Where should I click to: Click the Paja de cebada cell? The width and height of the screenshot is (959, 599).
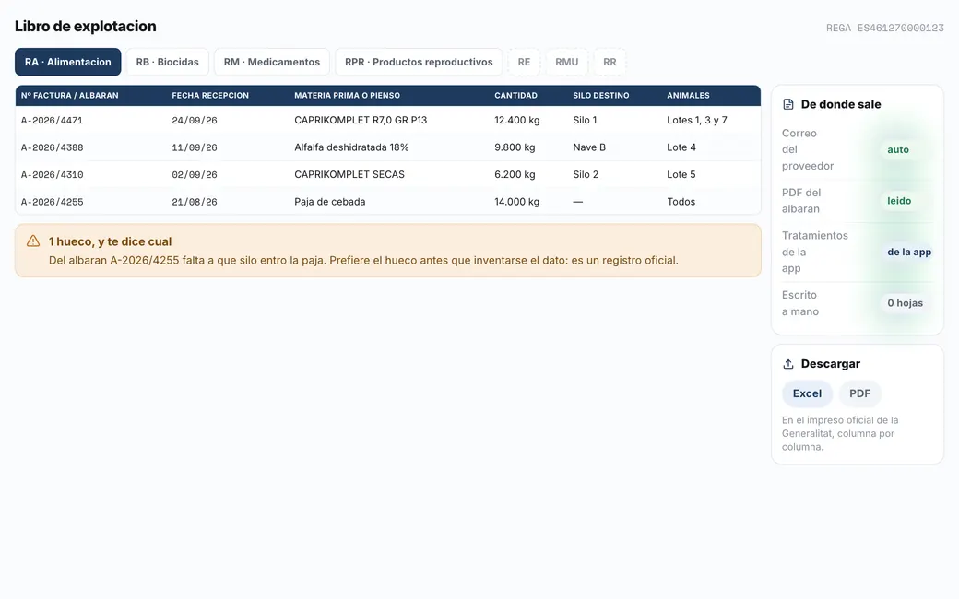[330, 202]
